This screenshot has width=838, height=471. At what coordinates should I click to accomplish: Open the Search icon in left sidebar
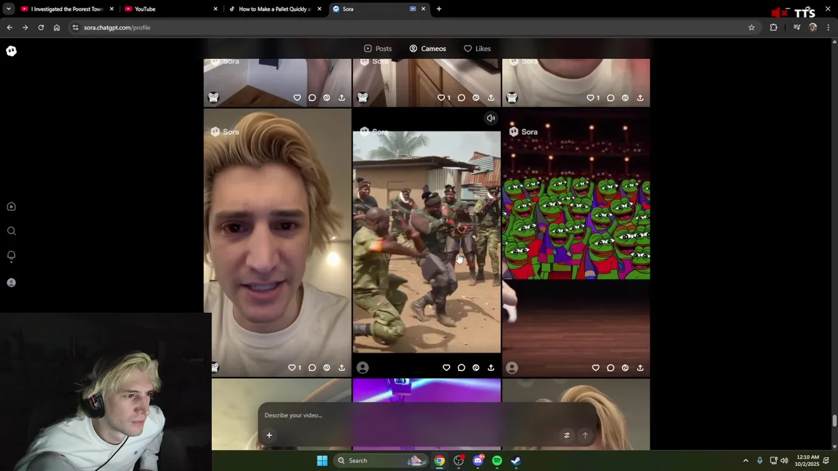11,231
